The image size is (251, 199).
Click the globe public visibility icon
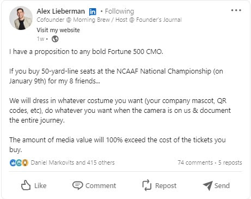click(55, 39)
